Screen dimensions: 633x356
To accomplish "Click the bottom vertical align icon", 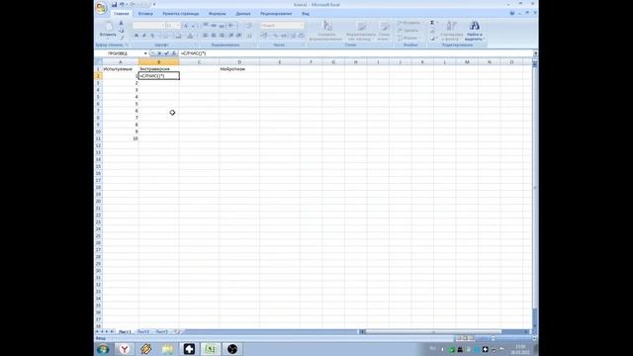I will tap(222, 26).
